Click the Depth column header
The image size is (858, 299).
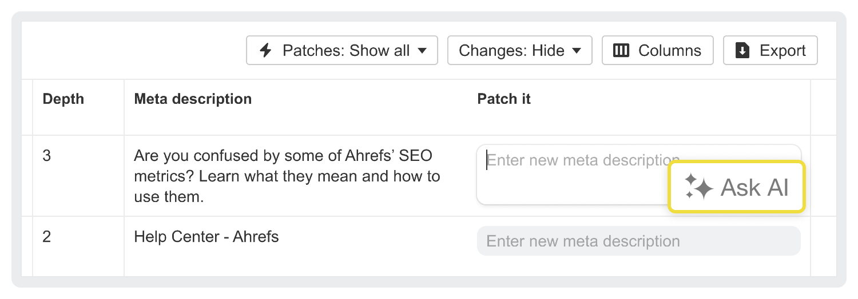pos(63,99)
